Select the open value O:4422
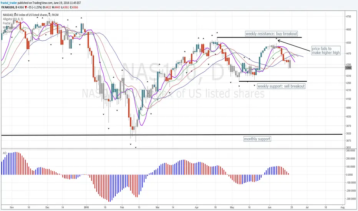358x211 pixels. pyautogui.click(x=47, y=7)
